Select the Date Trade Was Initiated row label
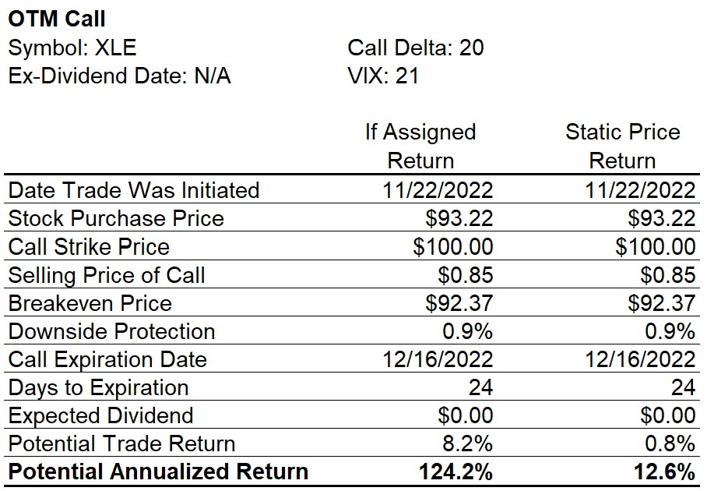 tap(134, 190)
